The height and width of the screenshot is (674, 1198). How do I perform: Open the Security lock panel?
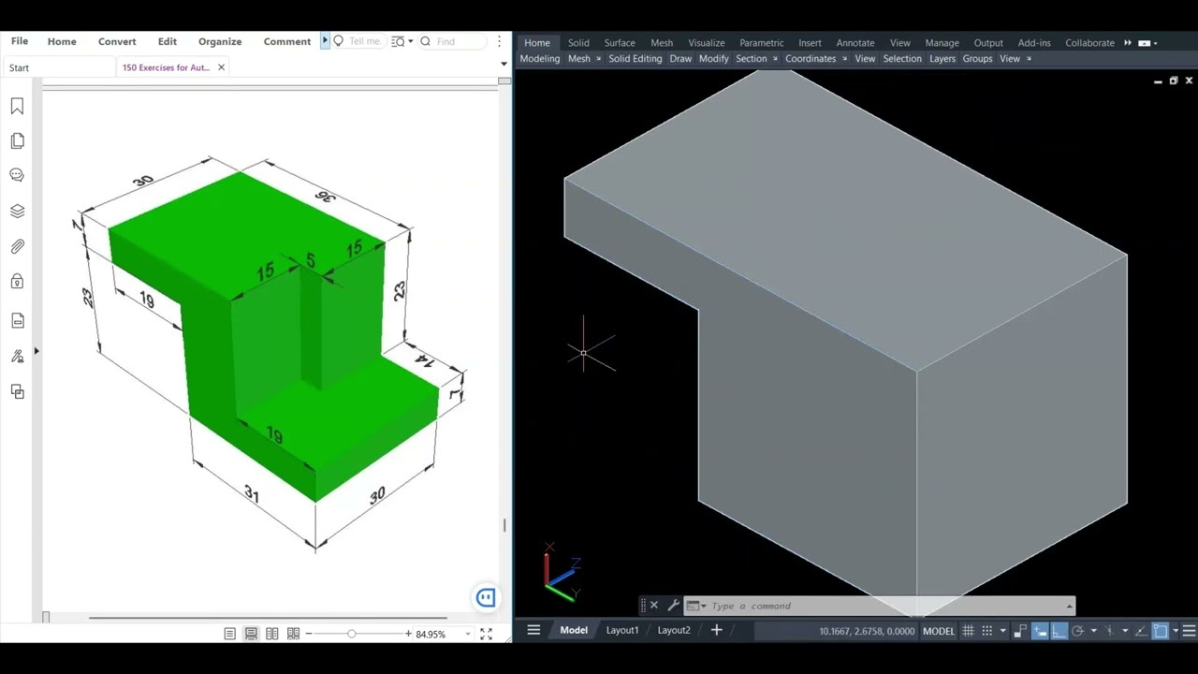17,282
